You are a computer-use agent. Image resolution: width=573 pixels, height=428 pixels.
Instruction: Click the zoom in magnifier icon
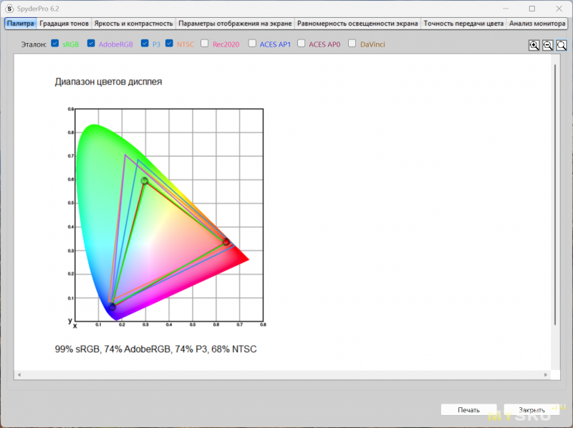534,45
